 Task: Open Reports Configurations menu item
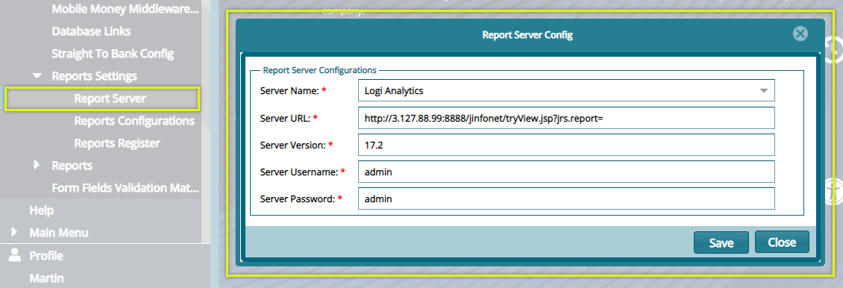(x=134, y=121)
